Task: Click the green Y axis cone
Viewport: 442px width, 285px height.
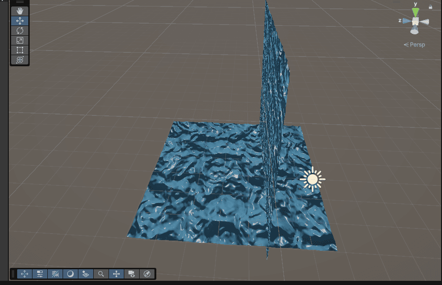Action: click(x=415, y=12)
